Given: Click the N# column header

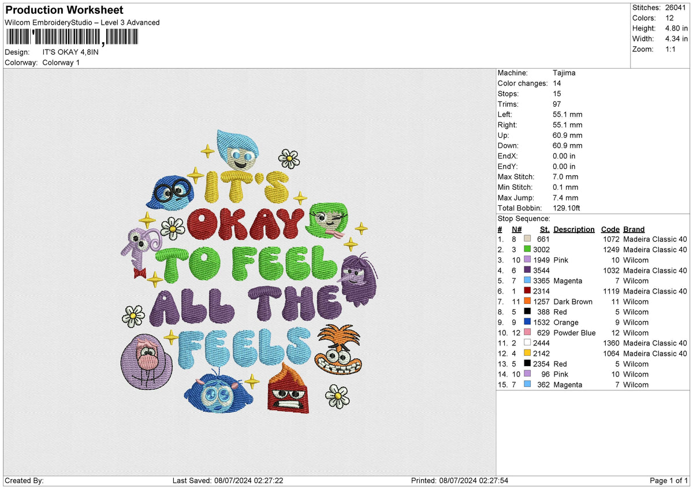Looking at the screenshot, I should click(516, 229).
